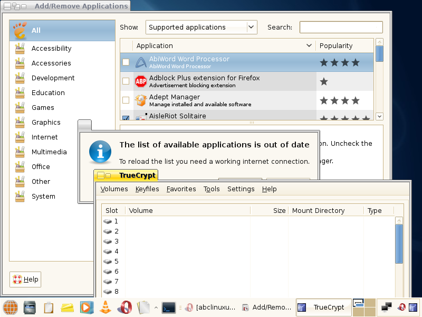The height and width of the screenshot is (317, 422).
Task: Select slot 2 drive icon in TrueCrypt
Action: click(x=108, y=231)
